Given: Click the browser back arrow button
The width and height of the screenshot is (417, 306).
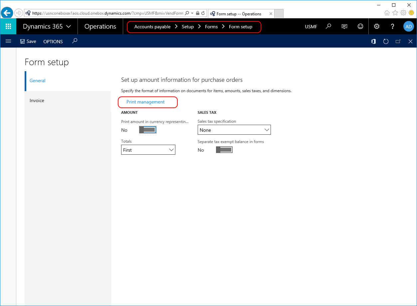Looking at the screenshot, I should [7, 13].
